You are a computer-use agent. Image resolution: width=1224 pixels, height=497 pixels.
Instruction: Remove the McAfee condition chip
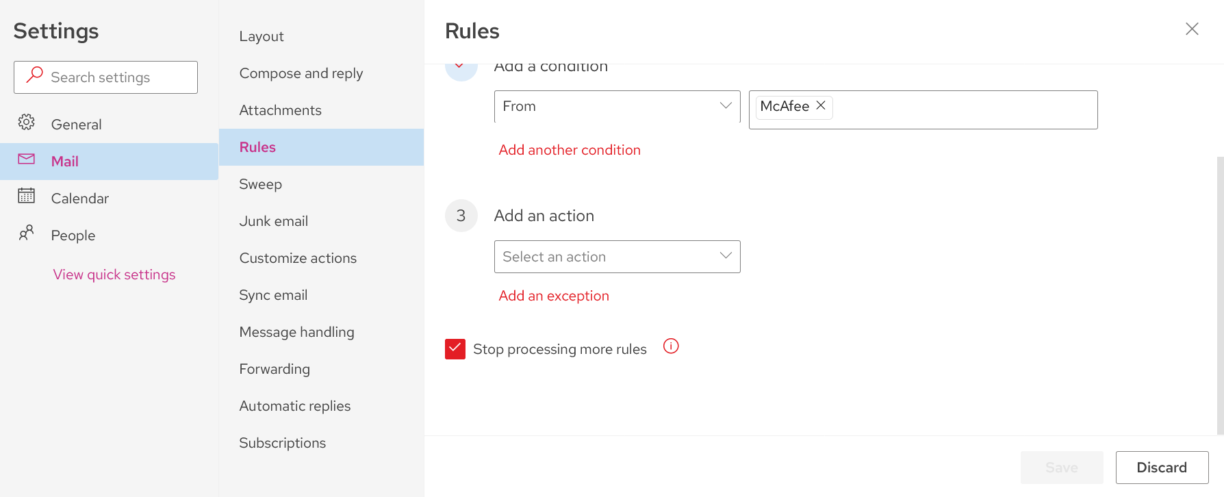click(820, 105)
